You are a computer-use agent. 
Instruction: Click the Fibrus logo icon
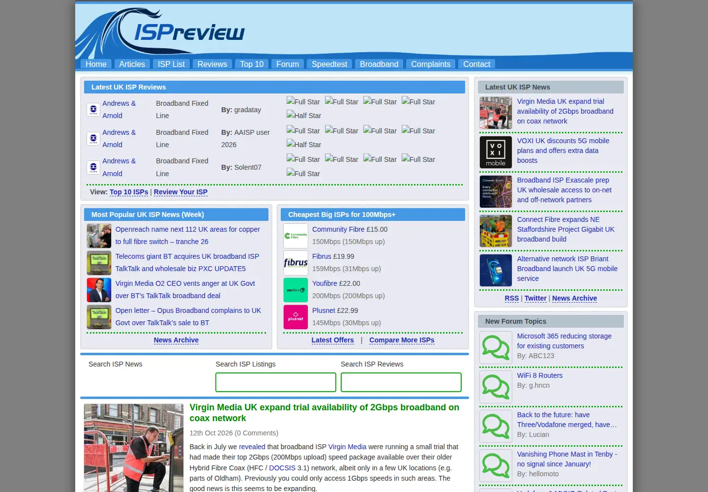tap(295, 263)
